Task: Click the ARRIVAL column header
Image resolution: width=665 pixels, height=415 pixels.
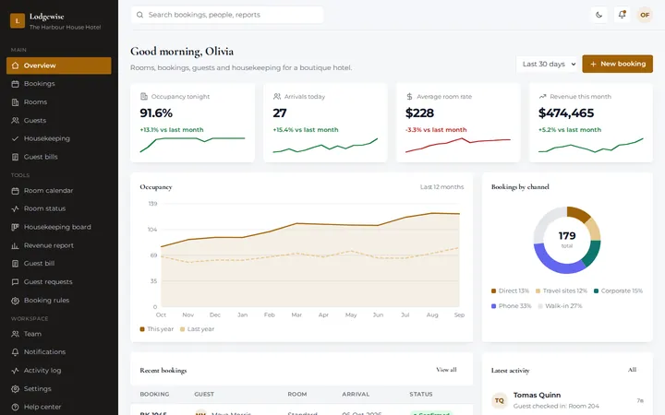Action: click(356, 395)
